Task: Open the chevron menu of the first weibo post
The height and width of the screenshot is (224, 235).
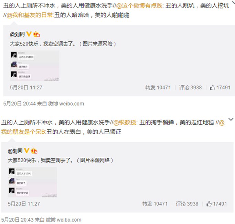Action: [x=234, y=2]
